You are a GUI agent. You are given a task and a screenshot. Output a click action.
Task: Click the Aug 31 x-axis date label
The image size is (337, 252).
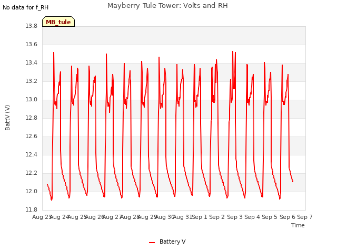183,217
